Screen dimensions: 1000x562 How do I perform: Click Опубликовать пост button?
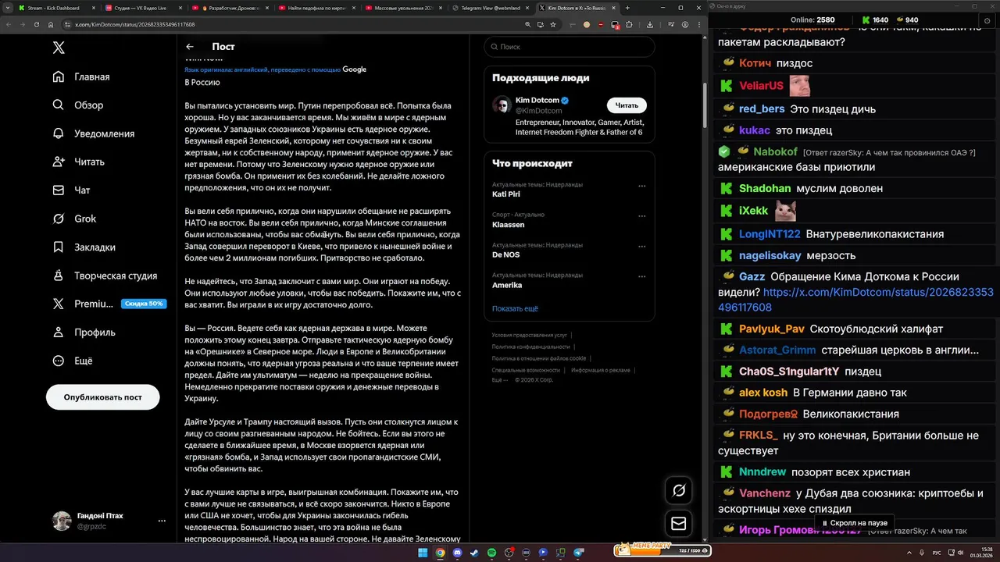pyautogui.click(x=103, y=397)
